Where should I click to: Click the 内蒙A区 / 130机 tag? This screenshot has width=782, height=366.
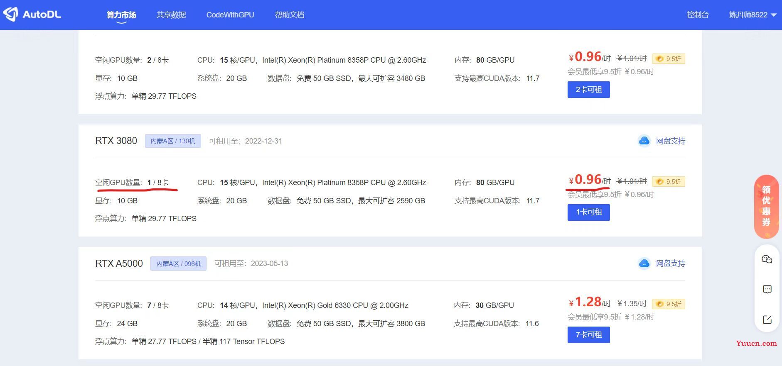coord(173,141)
